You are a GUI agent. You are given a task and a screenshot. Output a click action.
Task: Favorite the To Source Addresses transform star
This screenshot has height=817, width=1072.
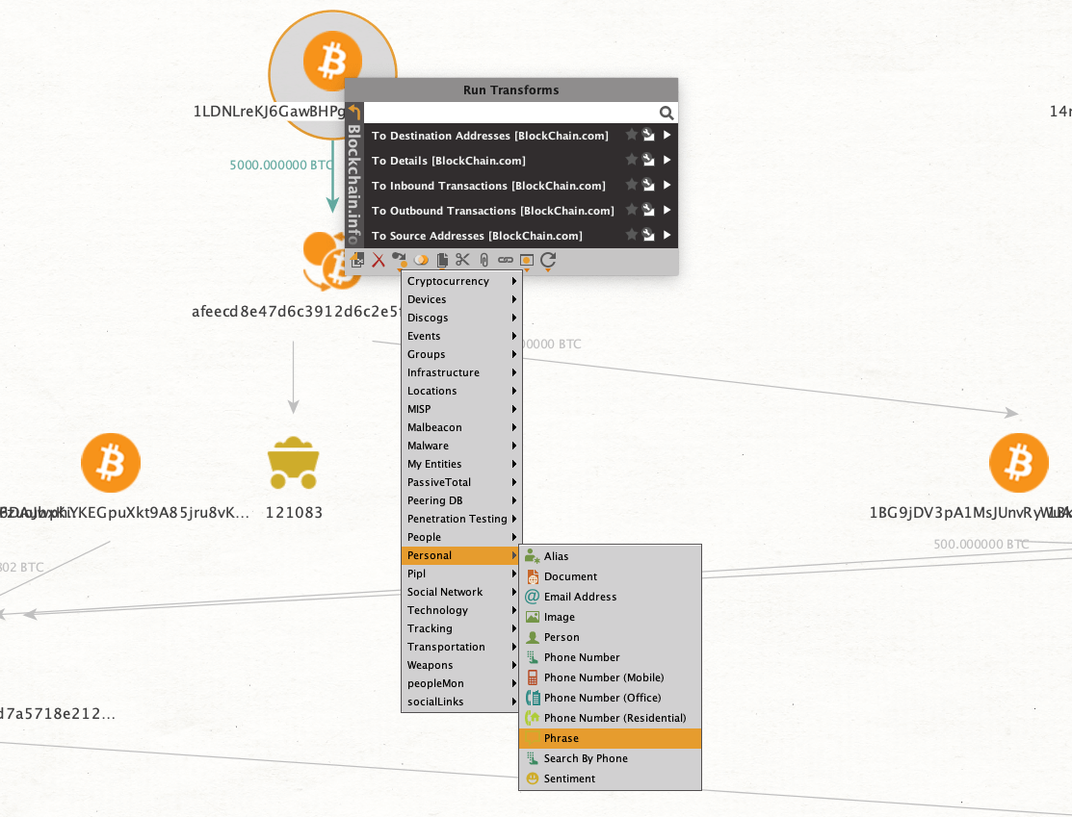pyautogui.click(x=632, y=234)
